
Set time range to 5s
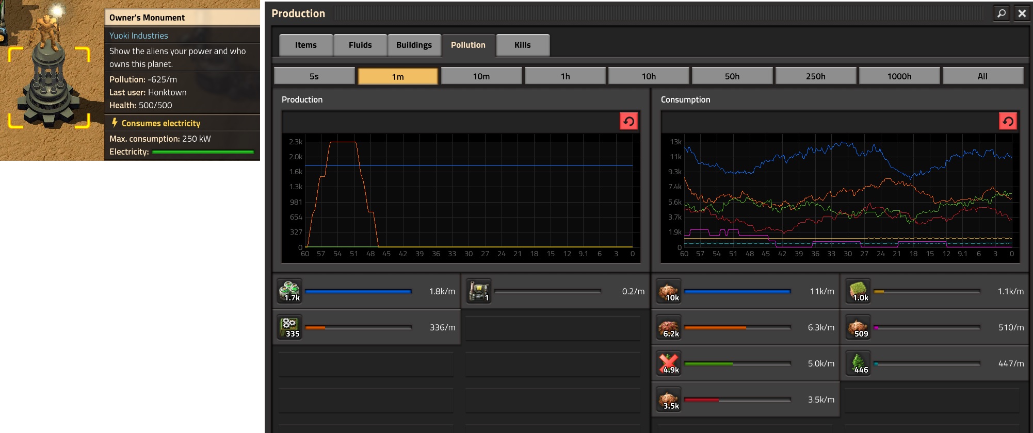click(x=314, y=76)
